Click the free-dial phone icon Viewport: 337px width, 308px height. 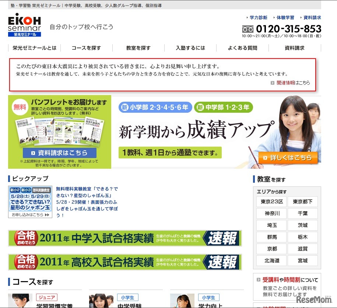click(248, 29)
